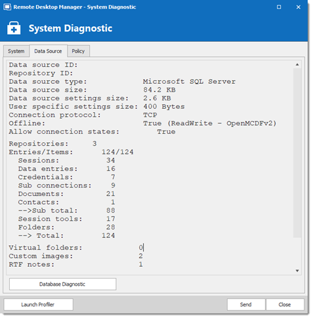
Task: Click the 'Documents:' line
Action: click(66, 193)
